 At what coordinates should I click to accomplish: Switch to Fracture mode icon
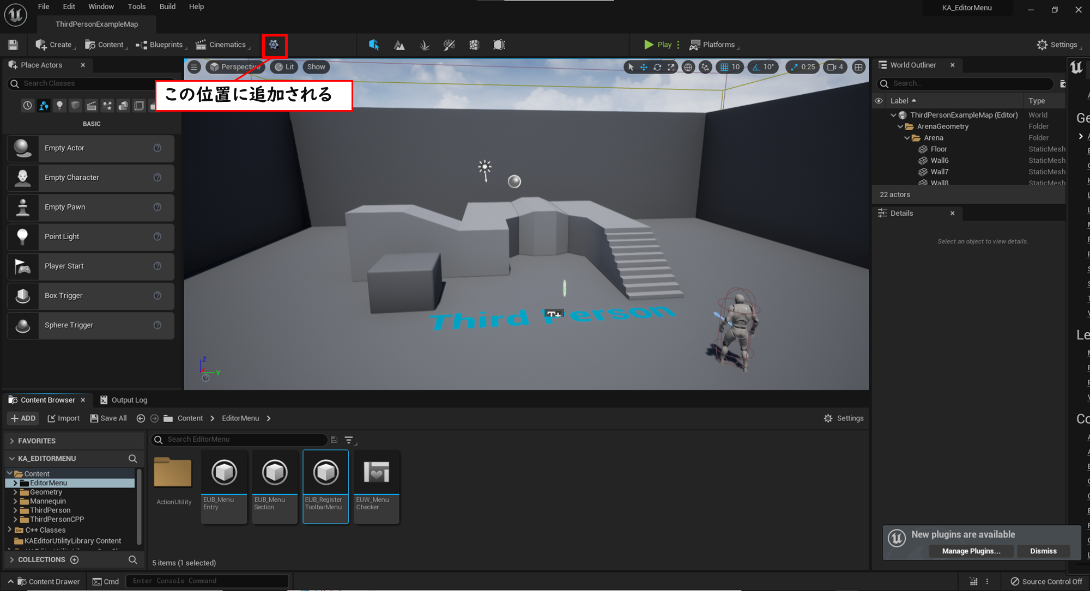[x=474, y=45]
